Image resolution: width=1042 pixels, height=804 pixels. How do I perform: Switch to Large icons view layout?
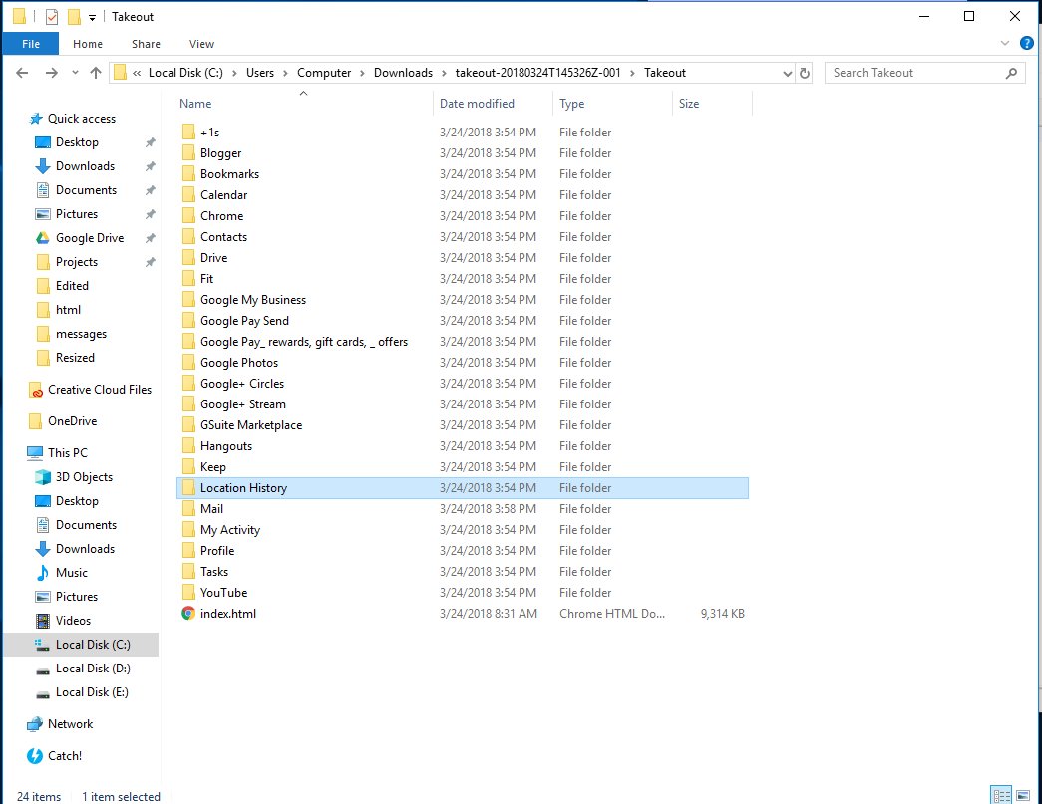tap(1023, 795)
